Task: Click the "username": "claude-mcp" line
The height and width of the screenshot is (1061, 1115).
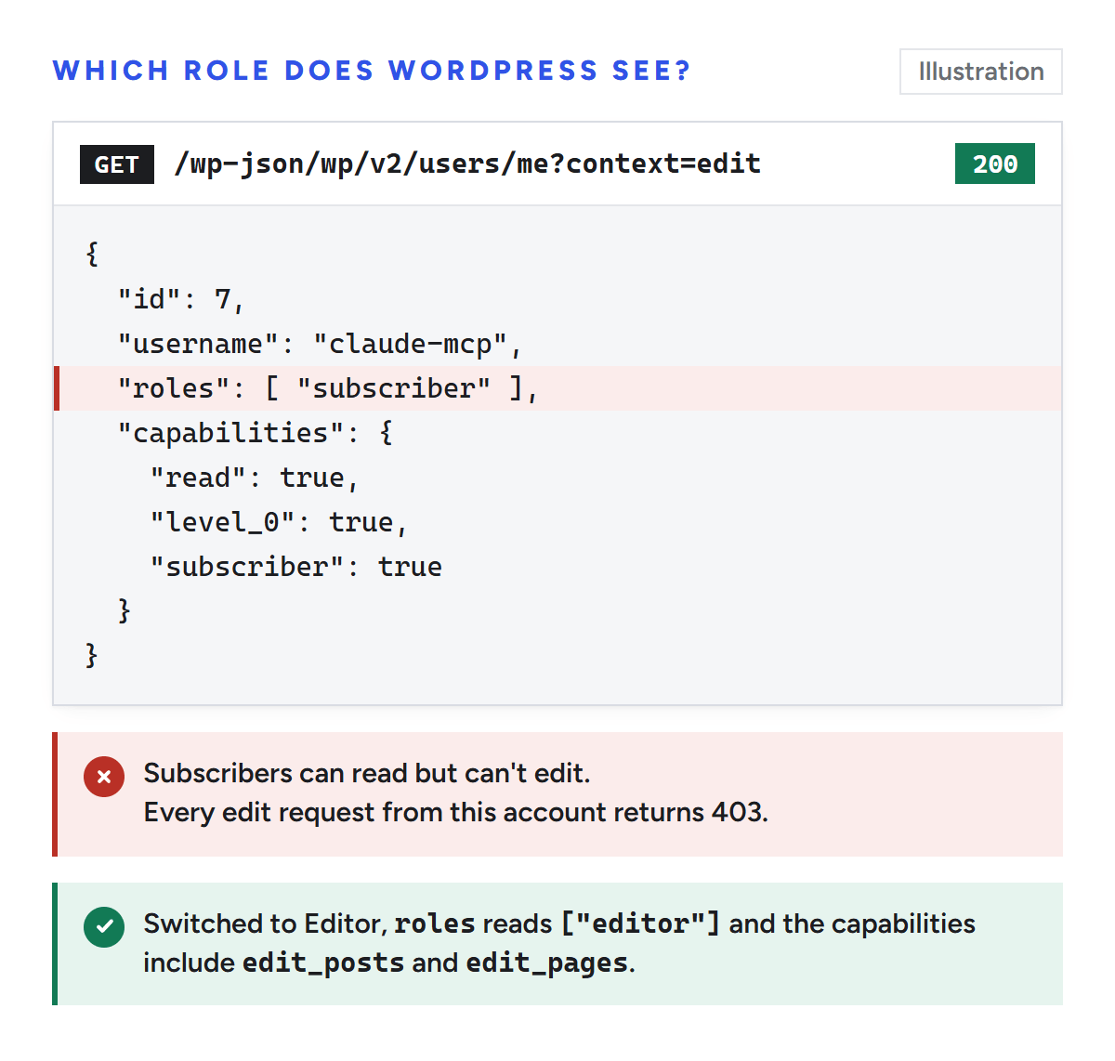Action: 320,344
